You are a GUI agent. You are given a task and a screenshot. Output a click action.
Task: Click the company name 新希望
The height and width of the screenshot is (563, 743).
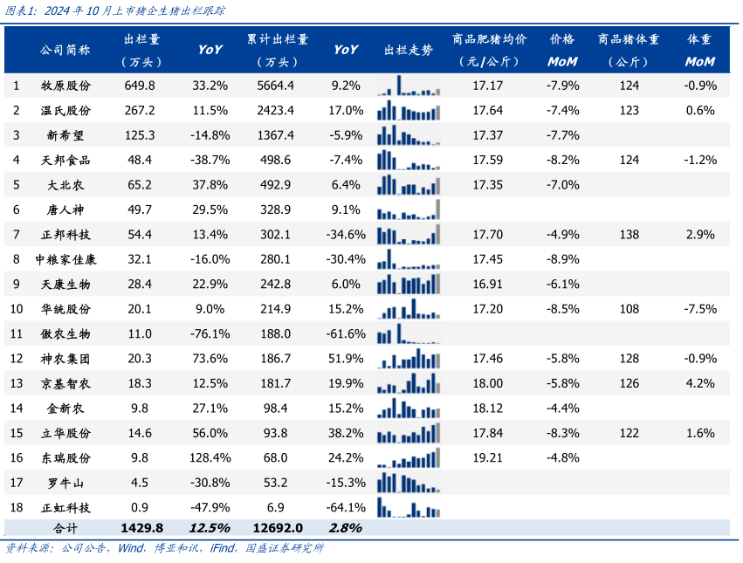point(66,135)
